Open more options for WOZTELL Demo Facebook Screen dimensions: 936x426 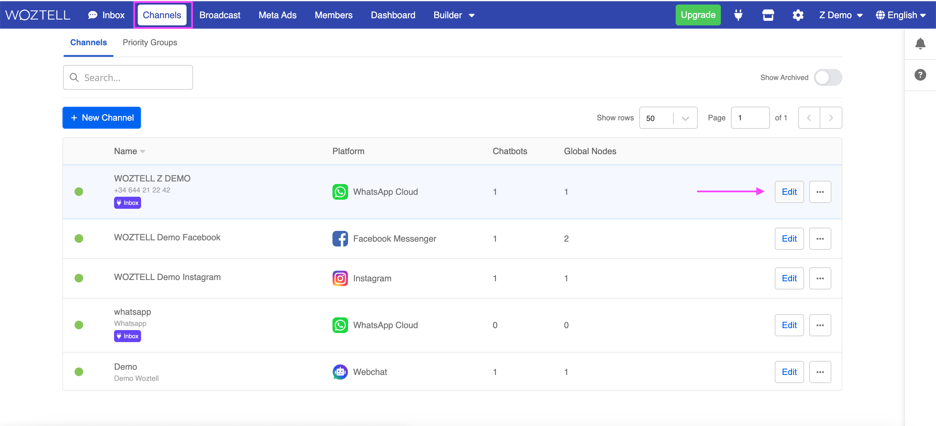tap(820, 238)
